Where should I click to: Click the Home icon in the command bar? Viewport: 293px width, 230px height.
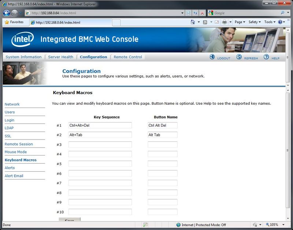[193, 22]
